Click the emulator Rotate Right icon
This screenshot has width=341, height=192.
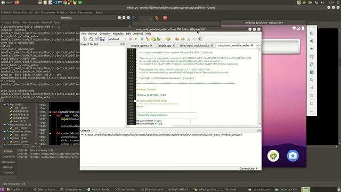(312, 65)
